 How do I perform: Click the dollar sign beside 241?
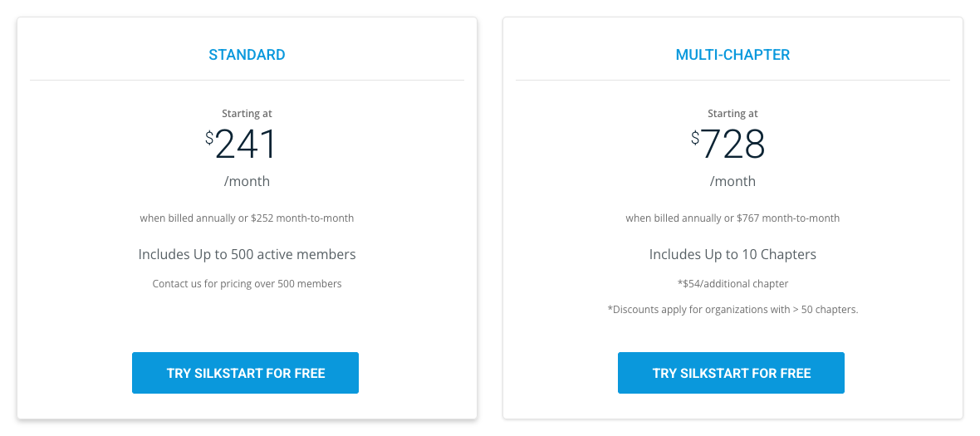click(209, 138)
